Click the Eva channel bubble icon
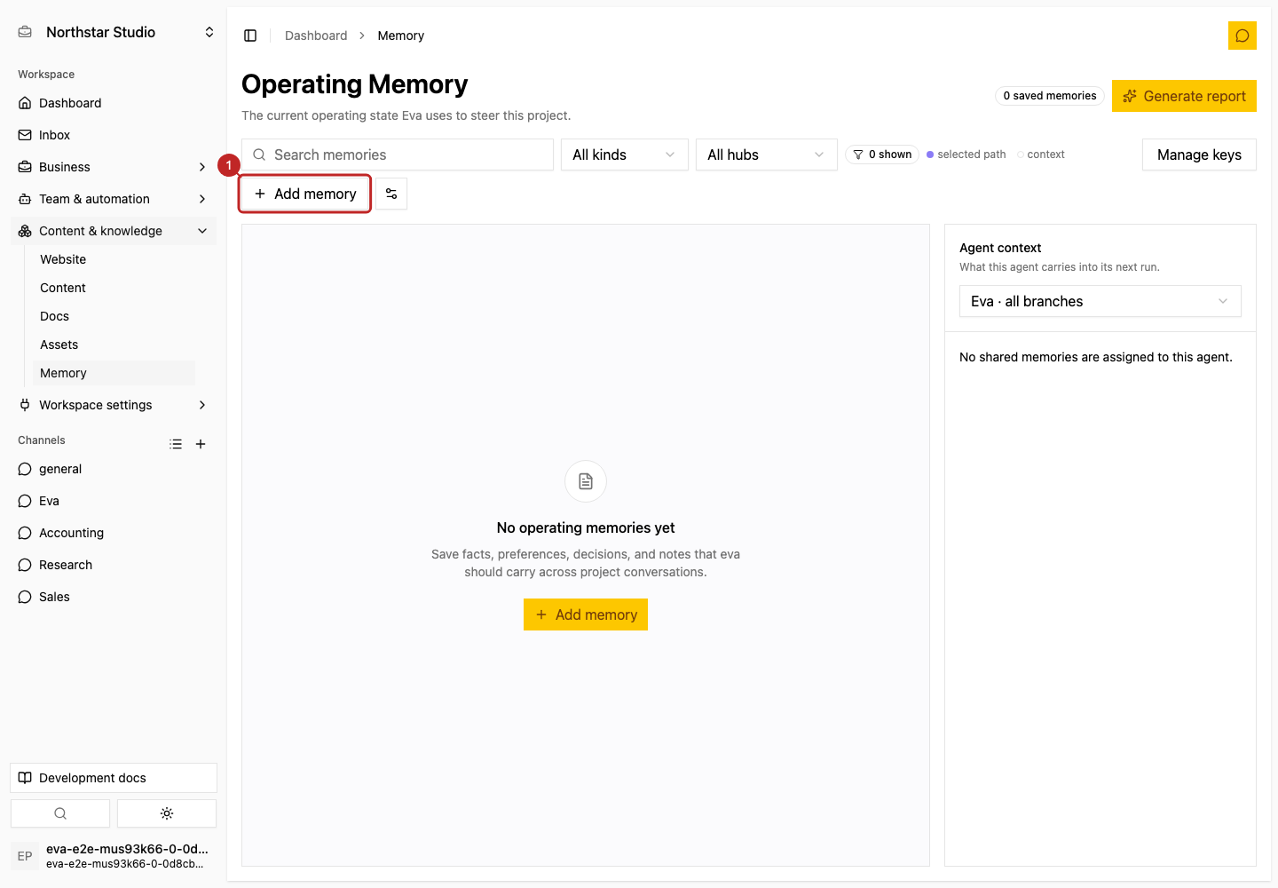Screen dimensions: 1278x888 [x=25, y=501]
